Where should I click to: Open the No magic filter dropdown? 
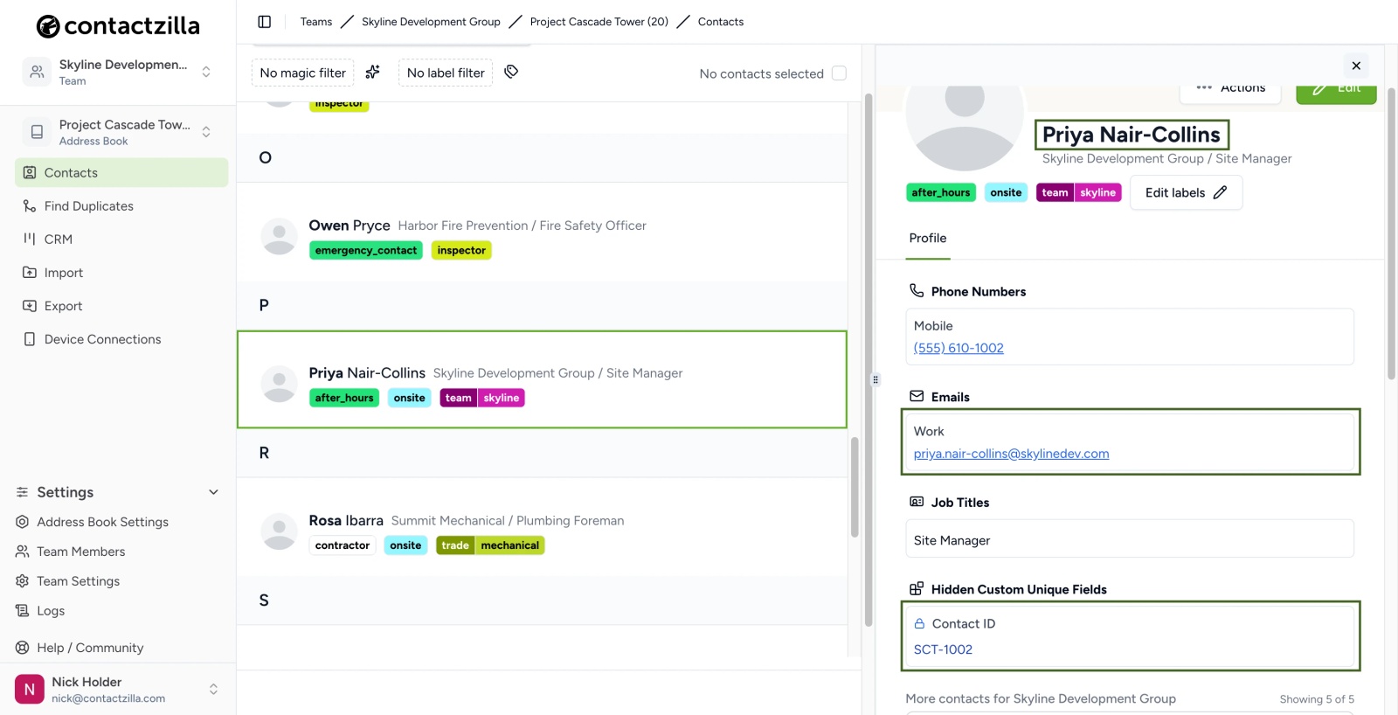coord(302,73)
